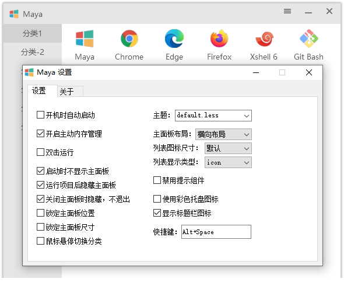
Task: Open the 主面板布局 dropdown
Action: tap(223, 134)
